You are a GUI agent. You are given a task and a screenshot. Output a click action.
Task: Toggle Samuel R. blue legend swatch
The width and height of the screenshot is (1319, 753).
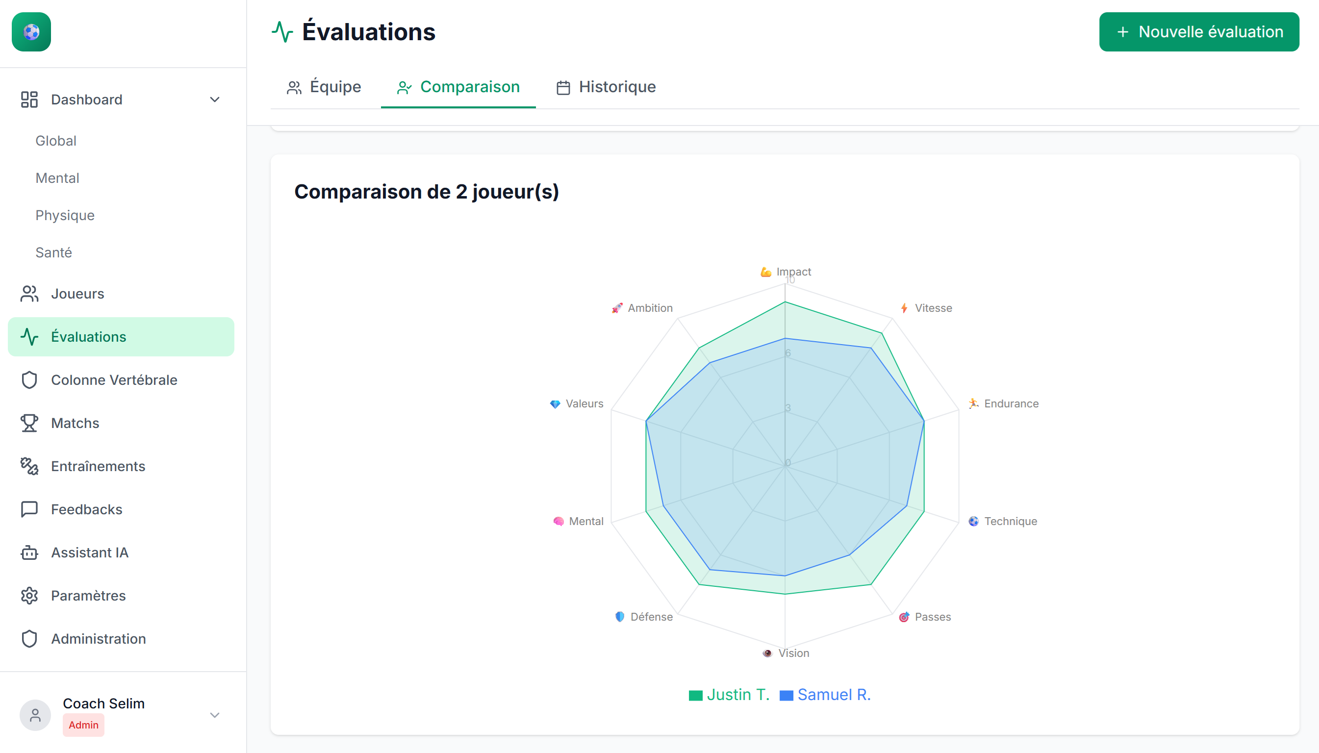point(786,696)
